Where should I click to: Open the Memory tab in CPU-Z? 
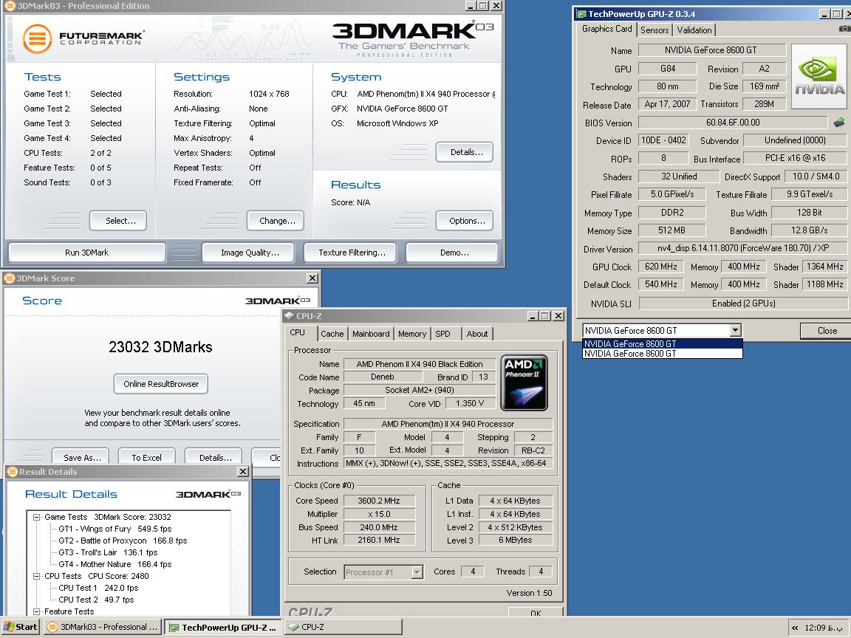[x=412, y=334]
